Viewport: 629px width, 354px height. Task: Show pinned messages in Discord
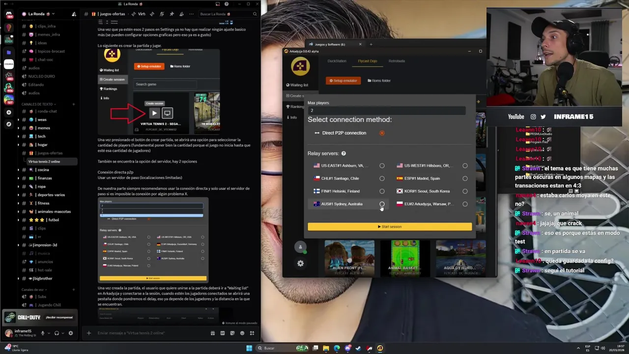click(x=172, y=14)
